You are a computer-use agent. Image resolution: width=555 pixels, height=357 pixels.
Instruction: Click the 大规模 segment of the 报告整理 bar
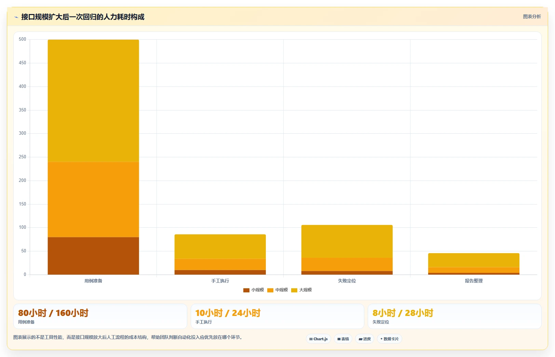coord(474,260)
